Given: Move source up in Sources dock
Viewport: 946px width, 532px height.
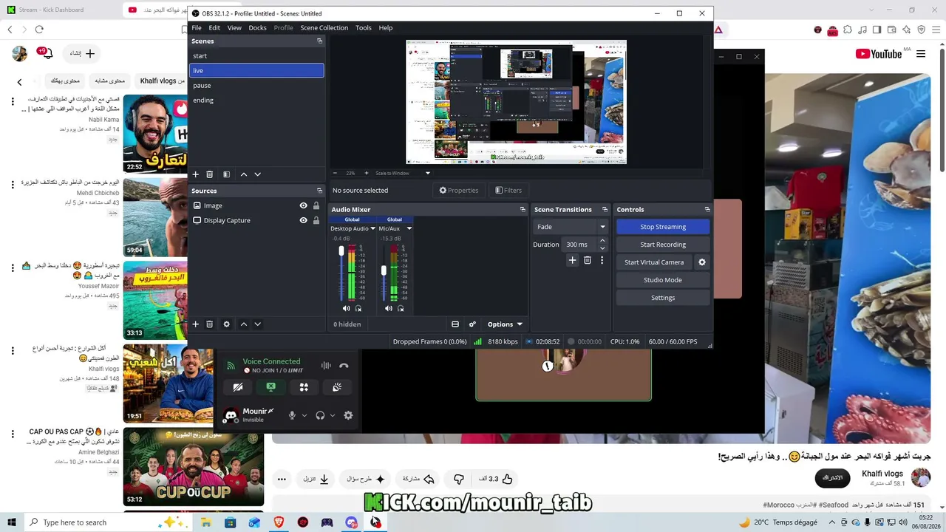Looking at the screenshot, I should tap(244, 324).
